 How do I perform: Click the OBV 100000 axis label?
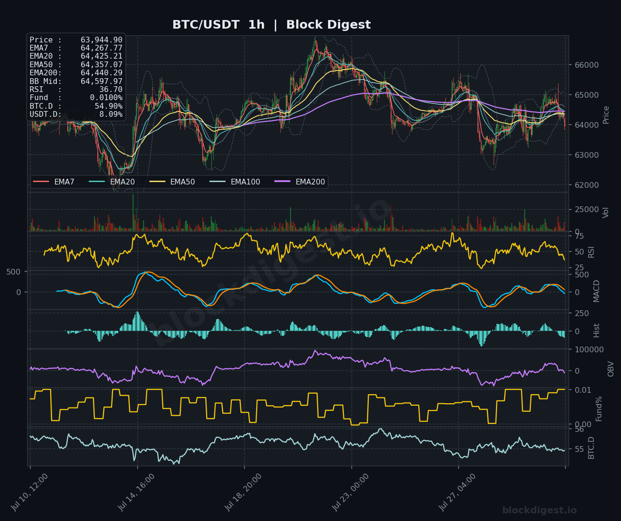pos(589,349)
